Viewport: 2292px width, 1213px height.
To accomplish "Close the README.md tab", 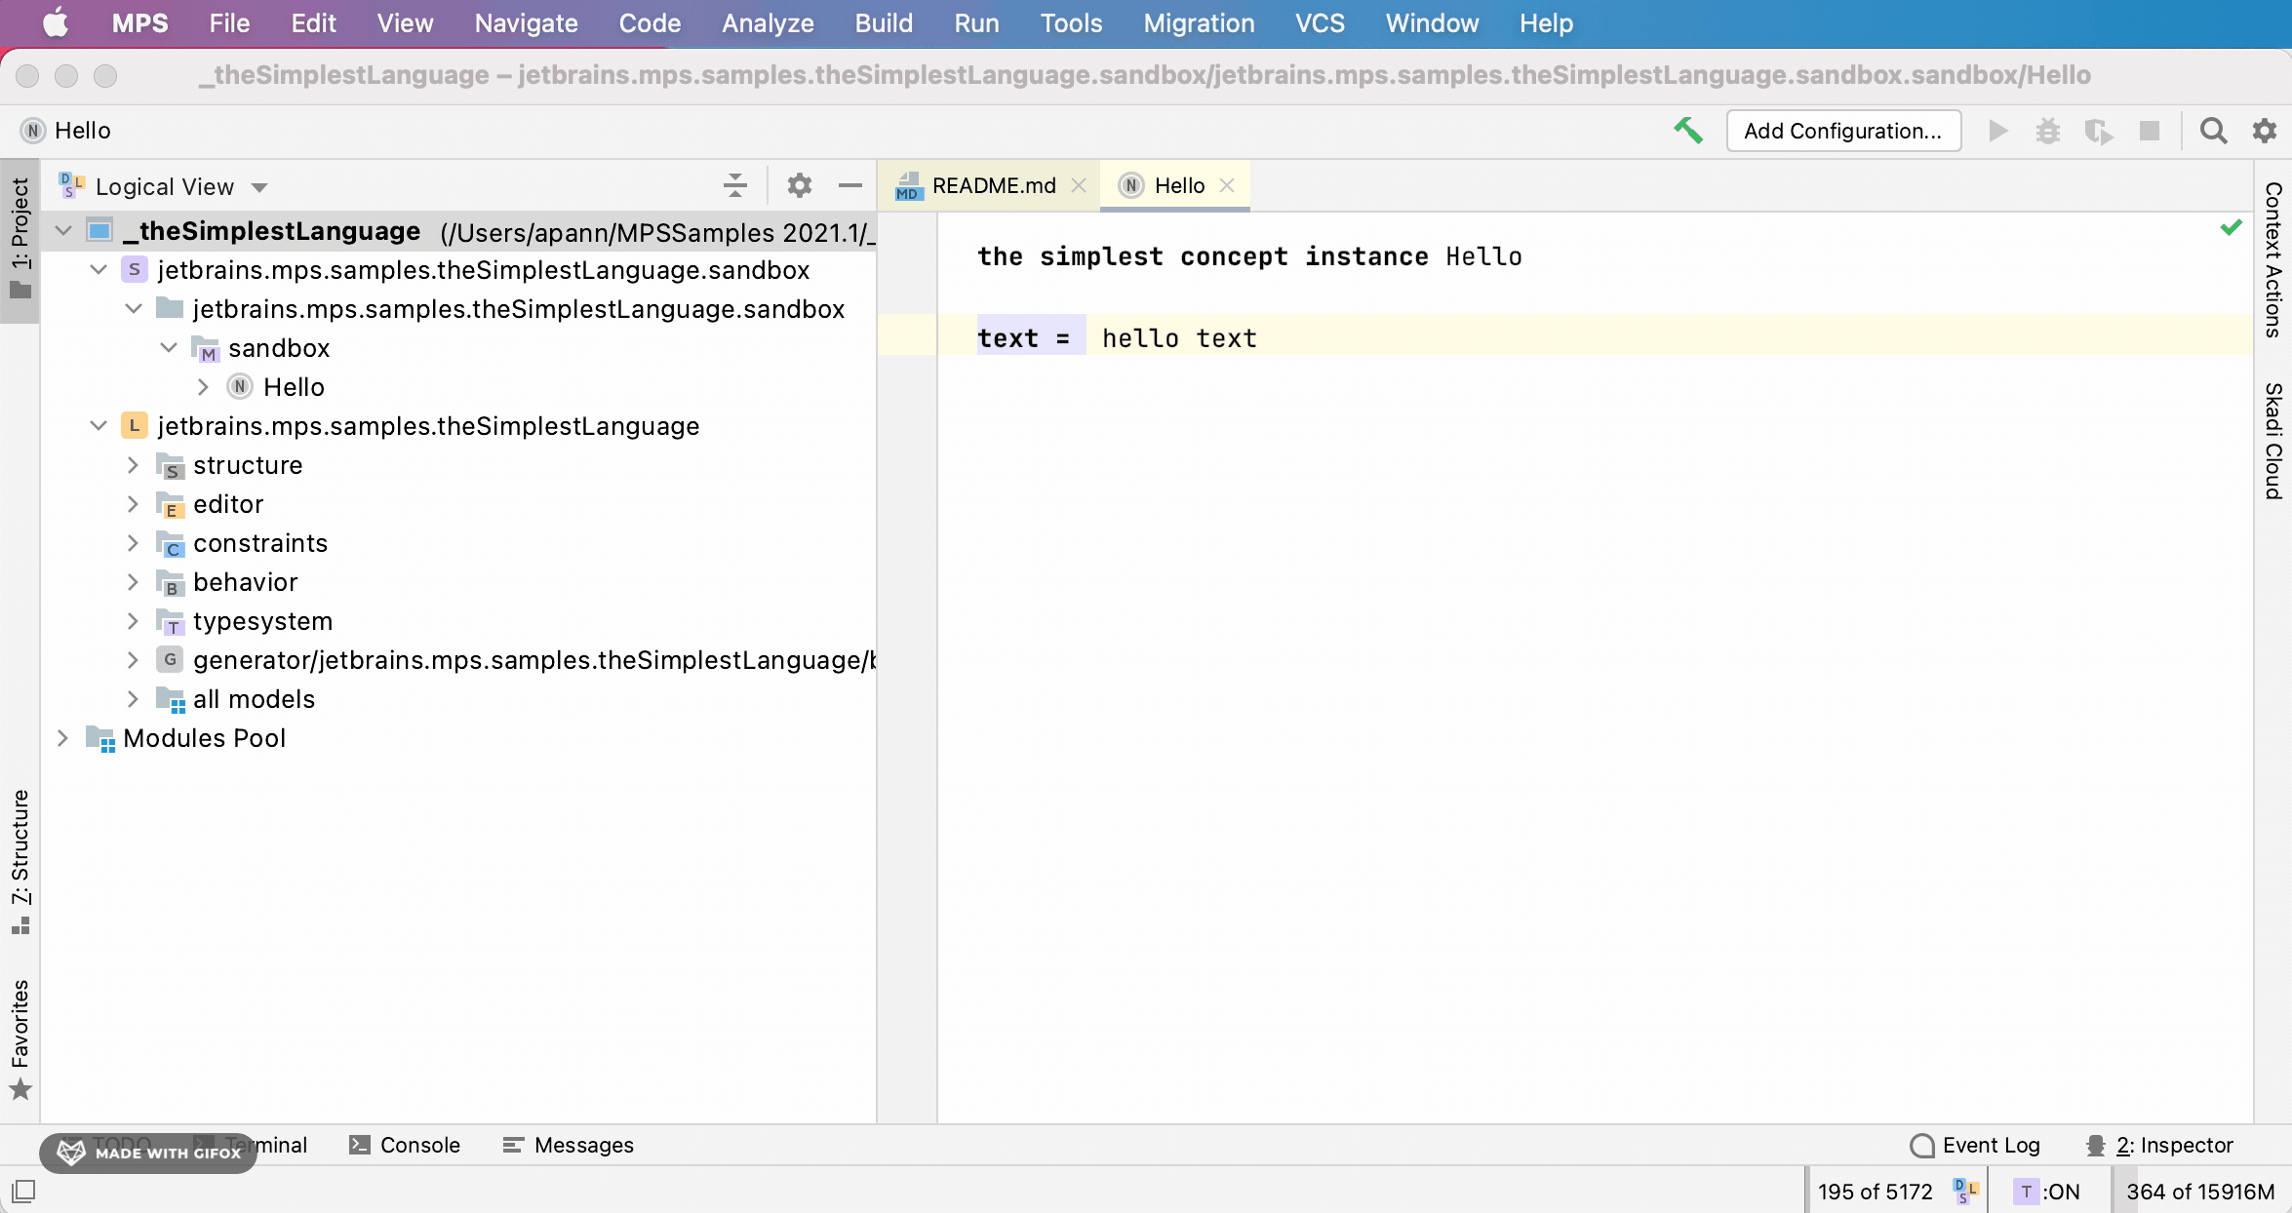I will coord(1079,185).
